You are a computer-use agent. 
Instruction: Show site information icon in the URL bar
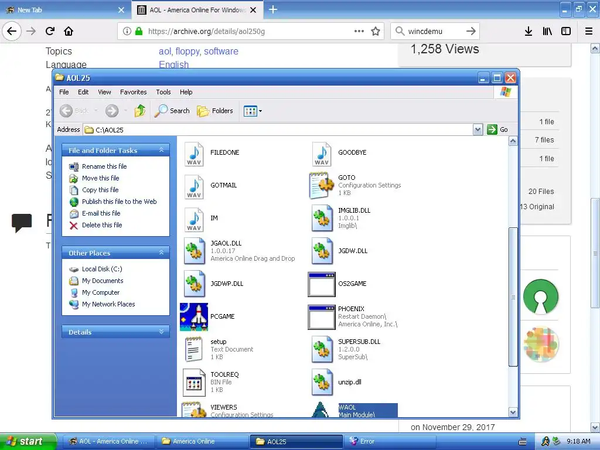coord(127,31)
